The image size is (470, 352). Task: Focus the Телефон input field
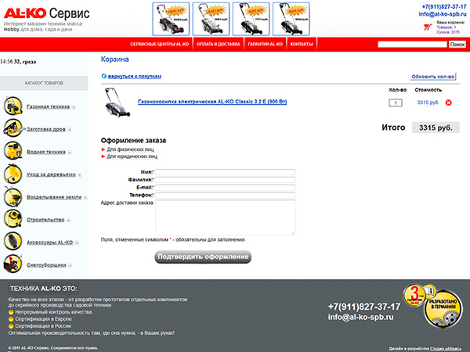click(226, 196)
